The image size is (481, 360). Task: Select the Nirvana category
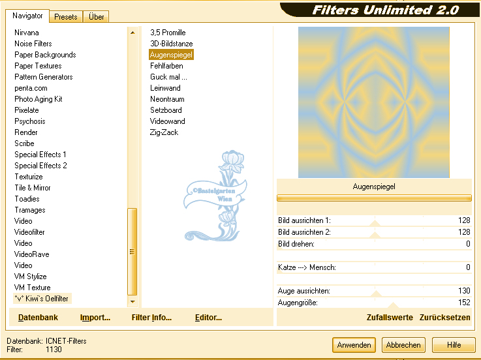[27, 33]
